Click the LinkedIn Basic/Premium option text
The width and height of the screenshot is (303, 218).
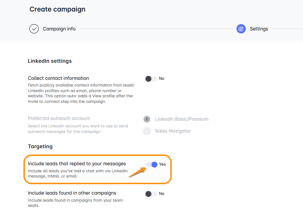tap(181, 119)
